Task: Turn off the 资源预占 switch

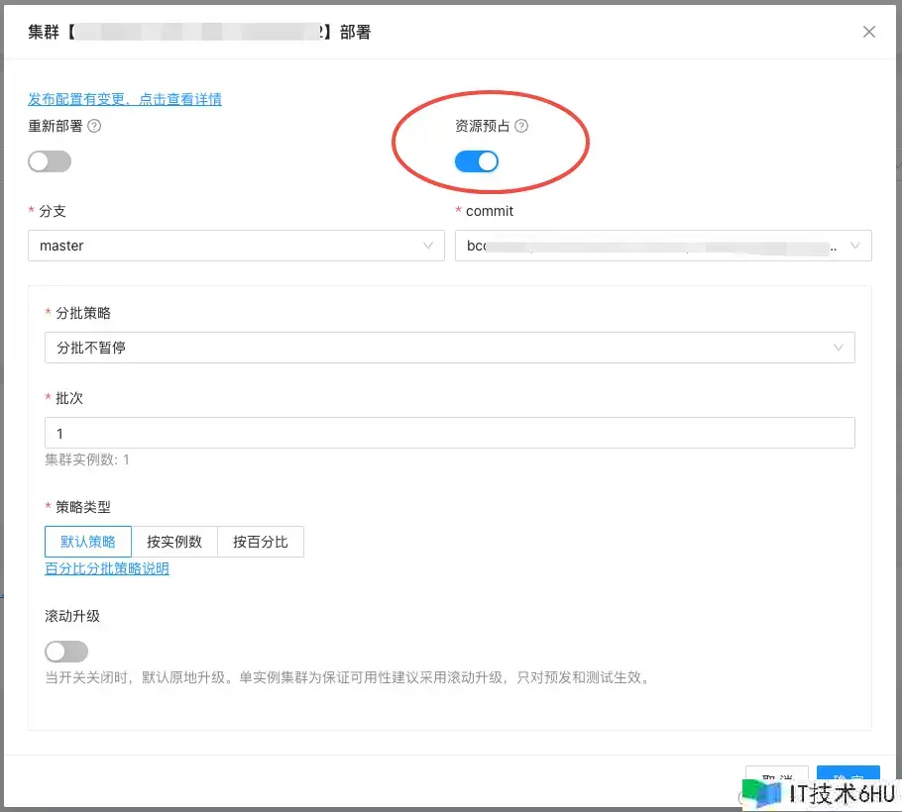Action: coord(476,161)
